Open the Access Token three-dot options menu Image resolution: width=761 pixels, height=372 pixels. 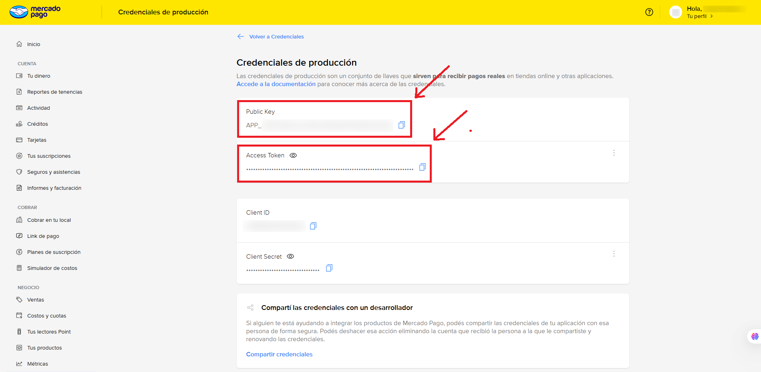(x=614, y=153)
